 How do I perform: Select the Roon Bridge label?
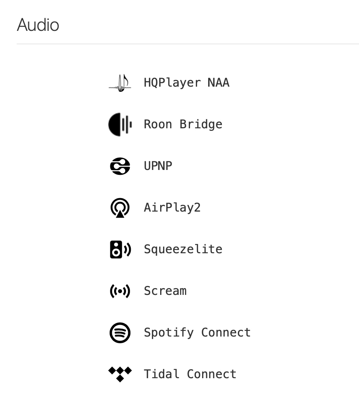183,125
